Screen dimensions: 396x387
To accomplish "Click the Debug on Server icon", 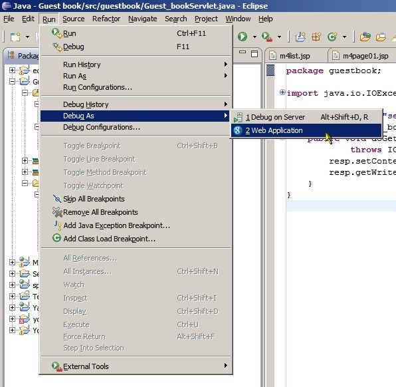I will (238, 117).
